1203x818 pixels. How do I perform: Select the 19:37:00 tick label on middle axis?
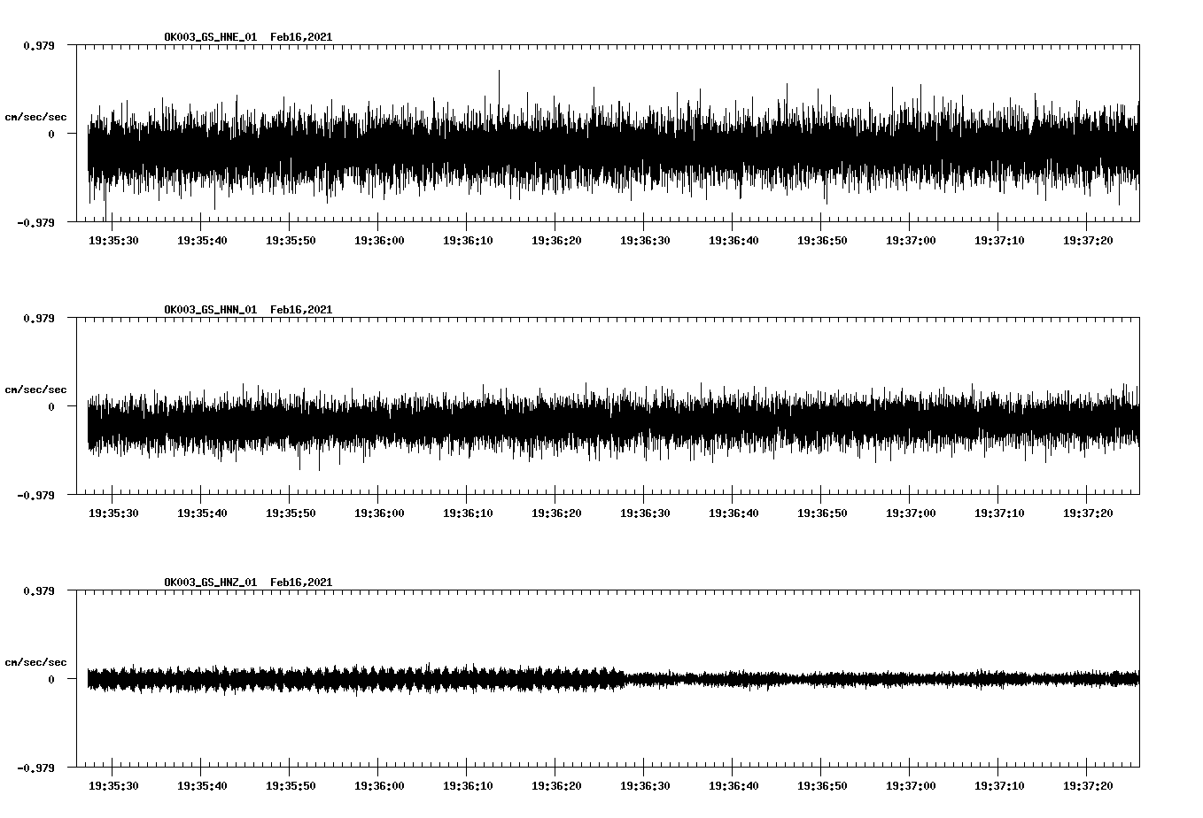[x=912, y=512]
